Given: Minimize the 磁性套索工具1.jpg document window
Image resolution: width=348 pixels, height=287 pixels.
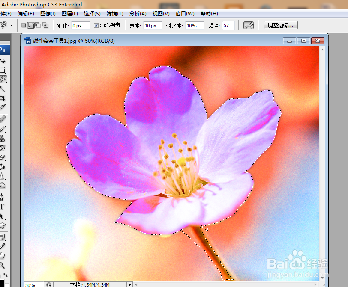Looking at the screenshot, I should 289,41.
